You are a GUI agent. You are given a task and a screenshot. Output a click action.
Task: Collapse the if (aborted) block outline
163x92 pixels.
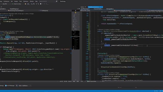(90, 33)
